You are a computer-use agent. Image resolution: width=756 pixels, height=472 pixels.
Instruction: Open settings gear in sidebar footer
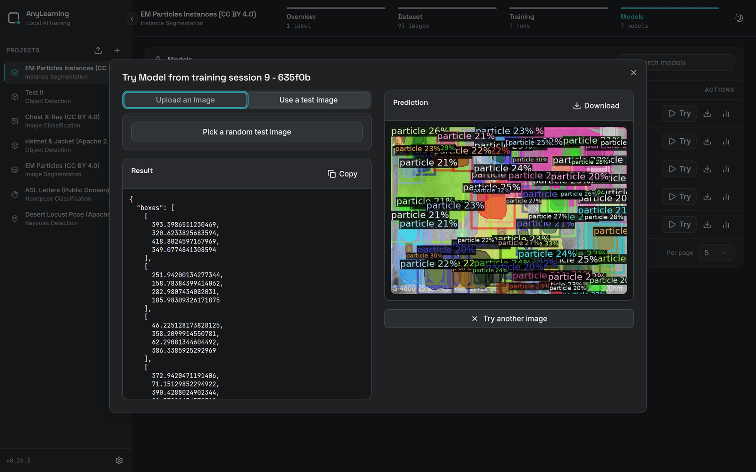[x=119, y=461]
